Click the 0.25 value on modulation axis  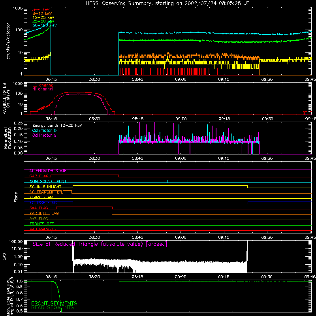click(18, 123)
